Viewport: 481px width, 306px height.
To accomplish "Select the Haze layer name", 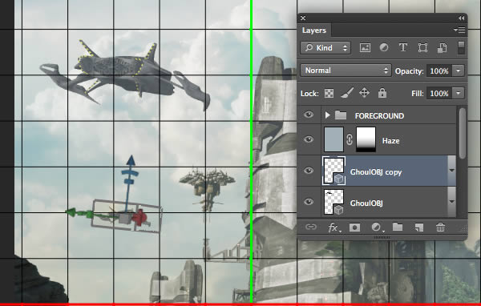I will pyautogui.click(x=391, y=141).
